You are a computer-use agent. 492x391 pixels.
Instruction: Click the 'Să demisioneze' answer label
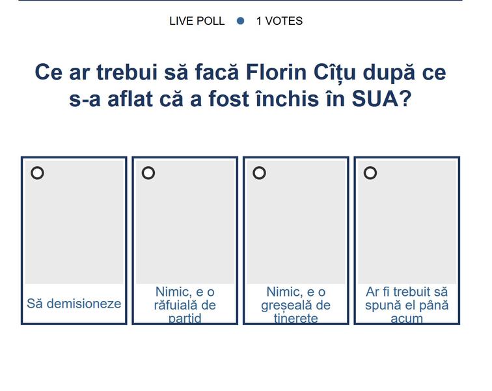[x=74, y=304]
